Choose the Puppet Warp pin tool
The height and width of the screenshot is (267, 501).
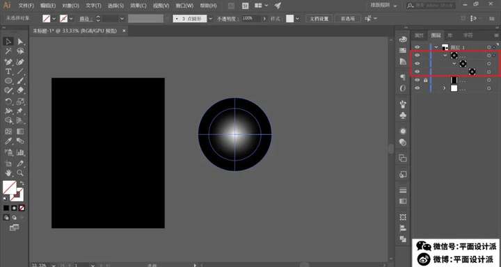[x=20, y=111]
